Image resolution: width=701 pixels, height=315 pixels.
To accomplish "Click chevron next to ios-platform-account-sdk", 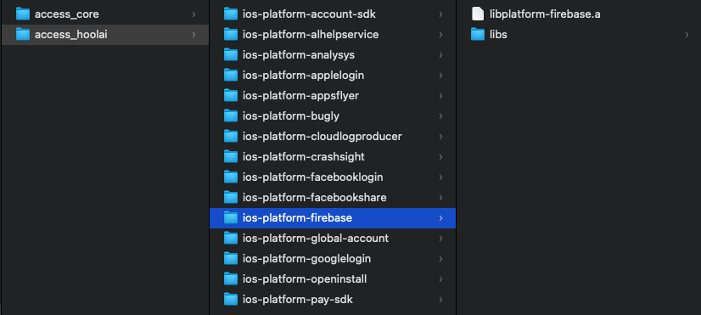I will [x=440, y=14].
